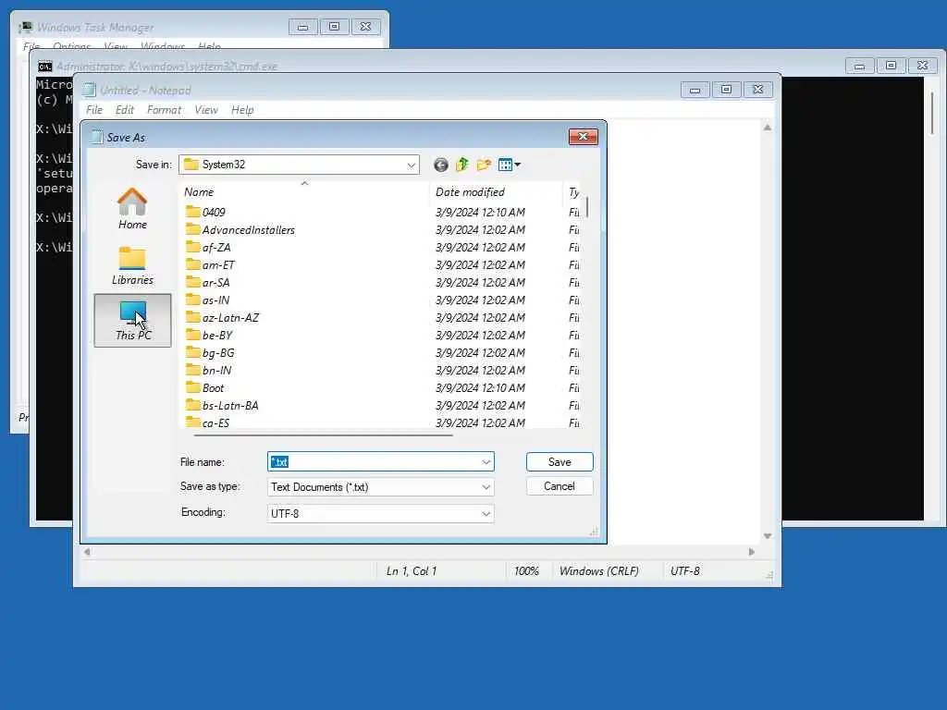Screen dimensions: 947x710
Task: Click the cmd window vertical scrollbar
Action: click(932, 114)
